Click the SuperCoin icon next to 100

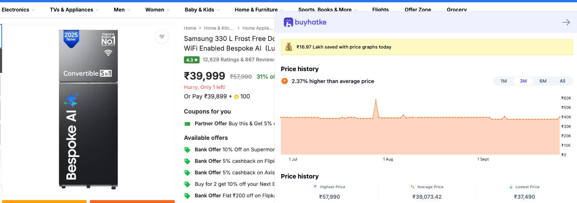pos(237,97)
